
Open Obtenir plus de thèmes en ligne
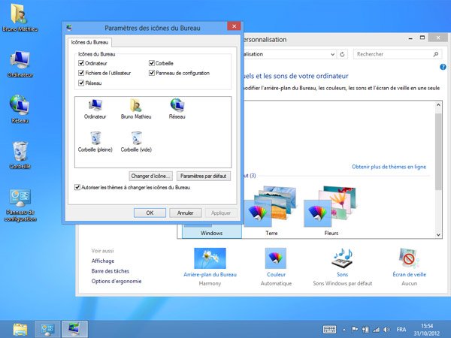pos(389,167)
